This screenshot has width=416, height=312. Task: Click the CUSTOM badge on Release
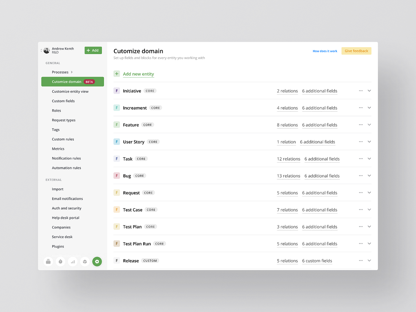tap(150, 261)
